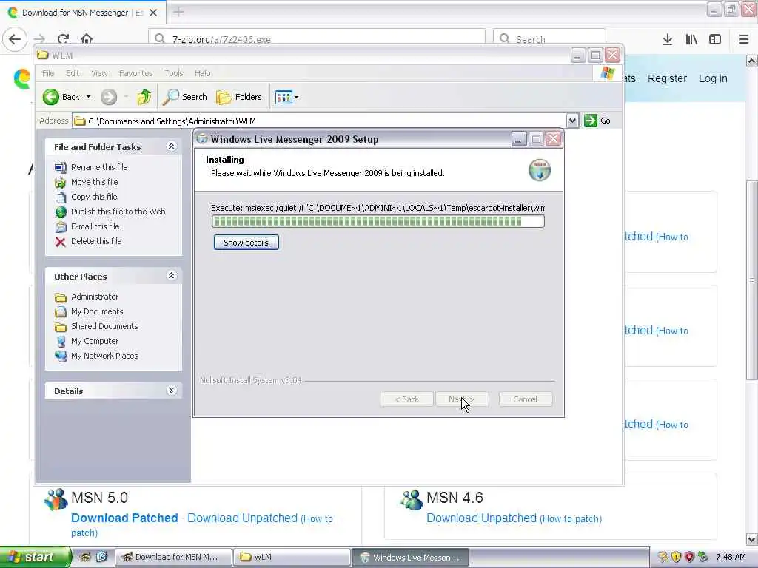Click the Go button next to Address
Viewport: 758px width, 568px height.
click(x=597, y=121)
